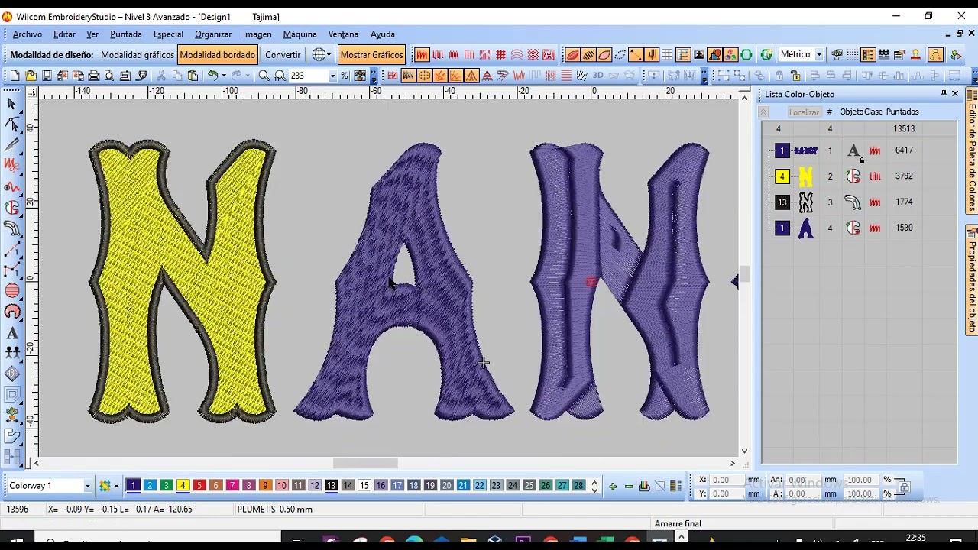Click the Color-Object List toolbar icon
Viewport: 978px width, 550px height.
point(868,55)
